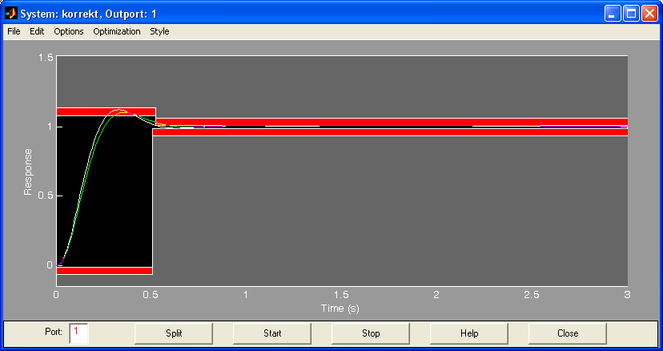Select the lower red constraint bar near zero
Image resolution: width=663 pixels, height=351 pixels.
pos(104,271)
